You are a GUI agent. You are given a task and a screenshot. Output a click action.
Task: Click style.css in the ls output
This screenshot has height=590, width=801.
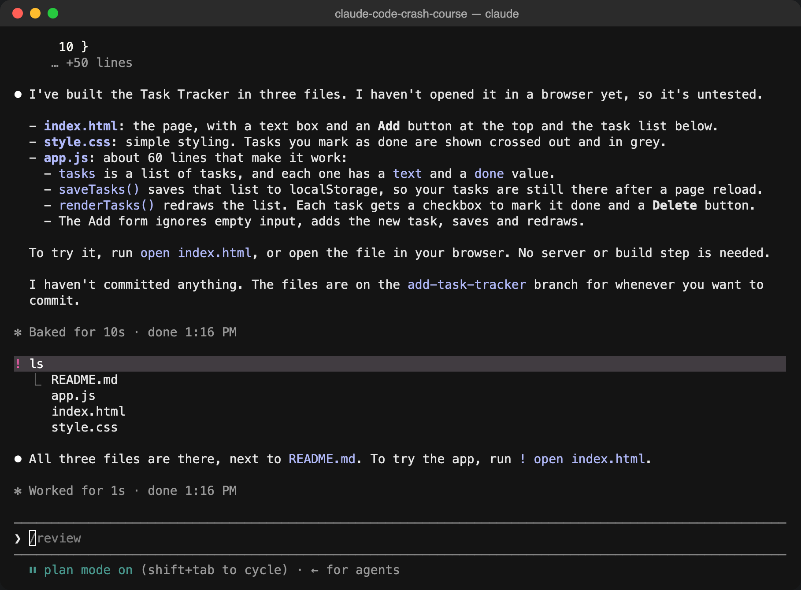coord(85,427)
